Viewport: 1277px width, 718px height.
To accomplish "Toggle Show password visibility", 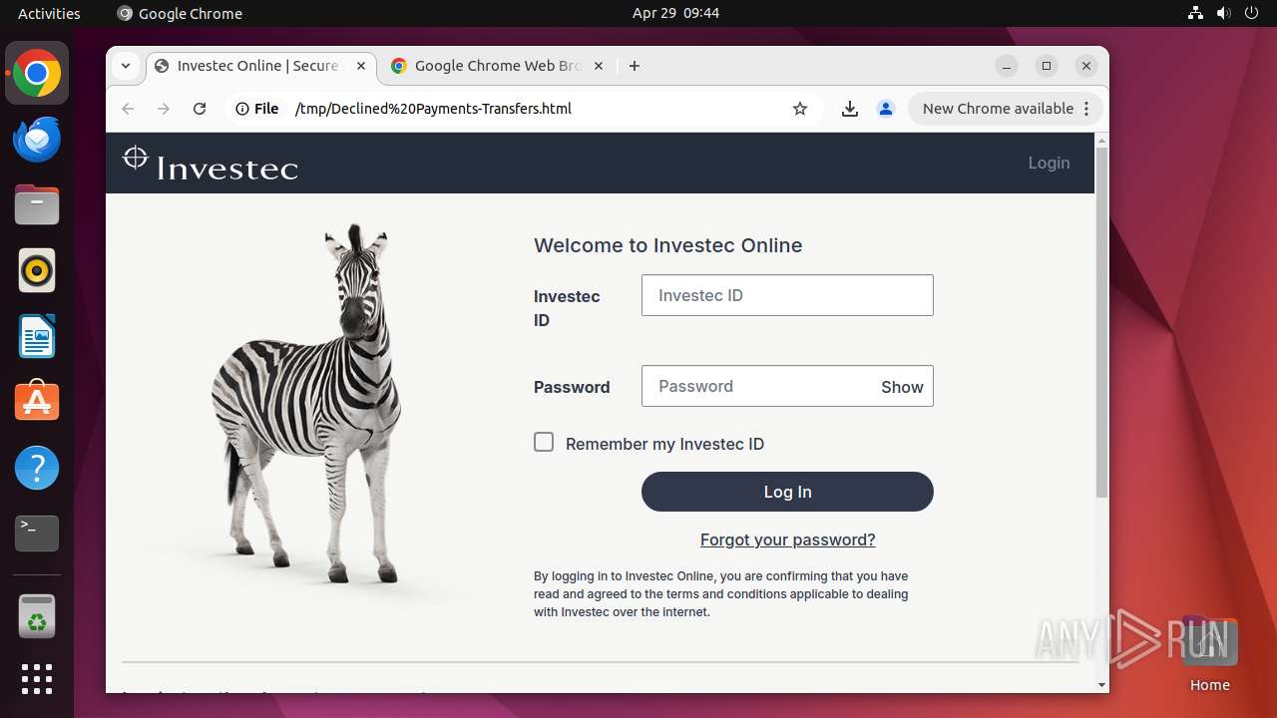I will tap(902, 387).
